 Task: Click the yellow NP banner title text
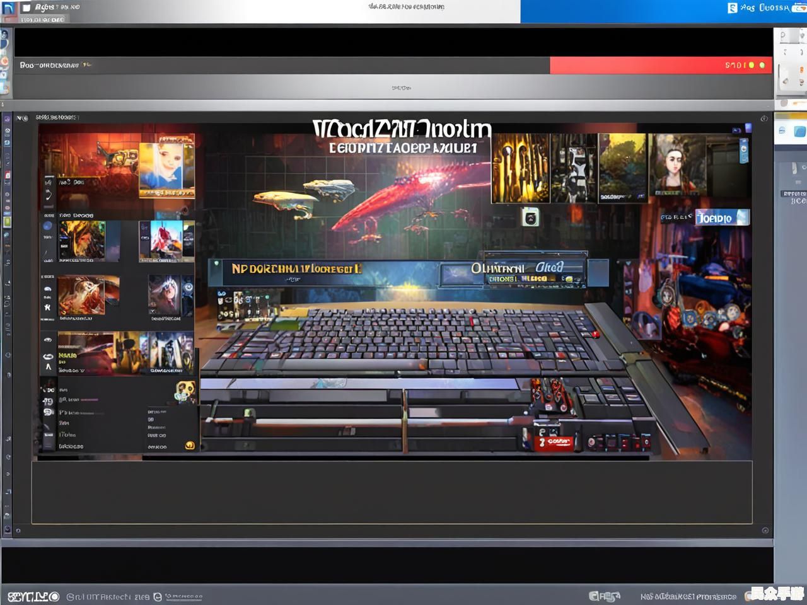tap(296, 268)
